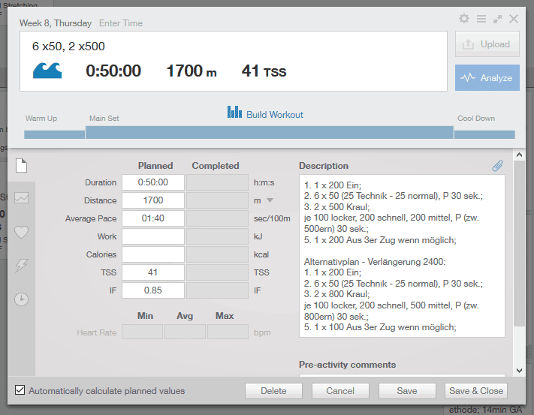Open the chart sidebar tab
Screen dimensions: 534x415
22,198
